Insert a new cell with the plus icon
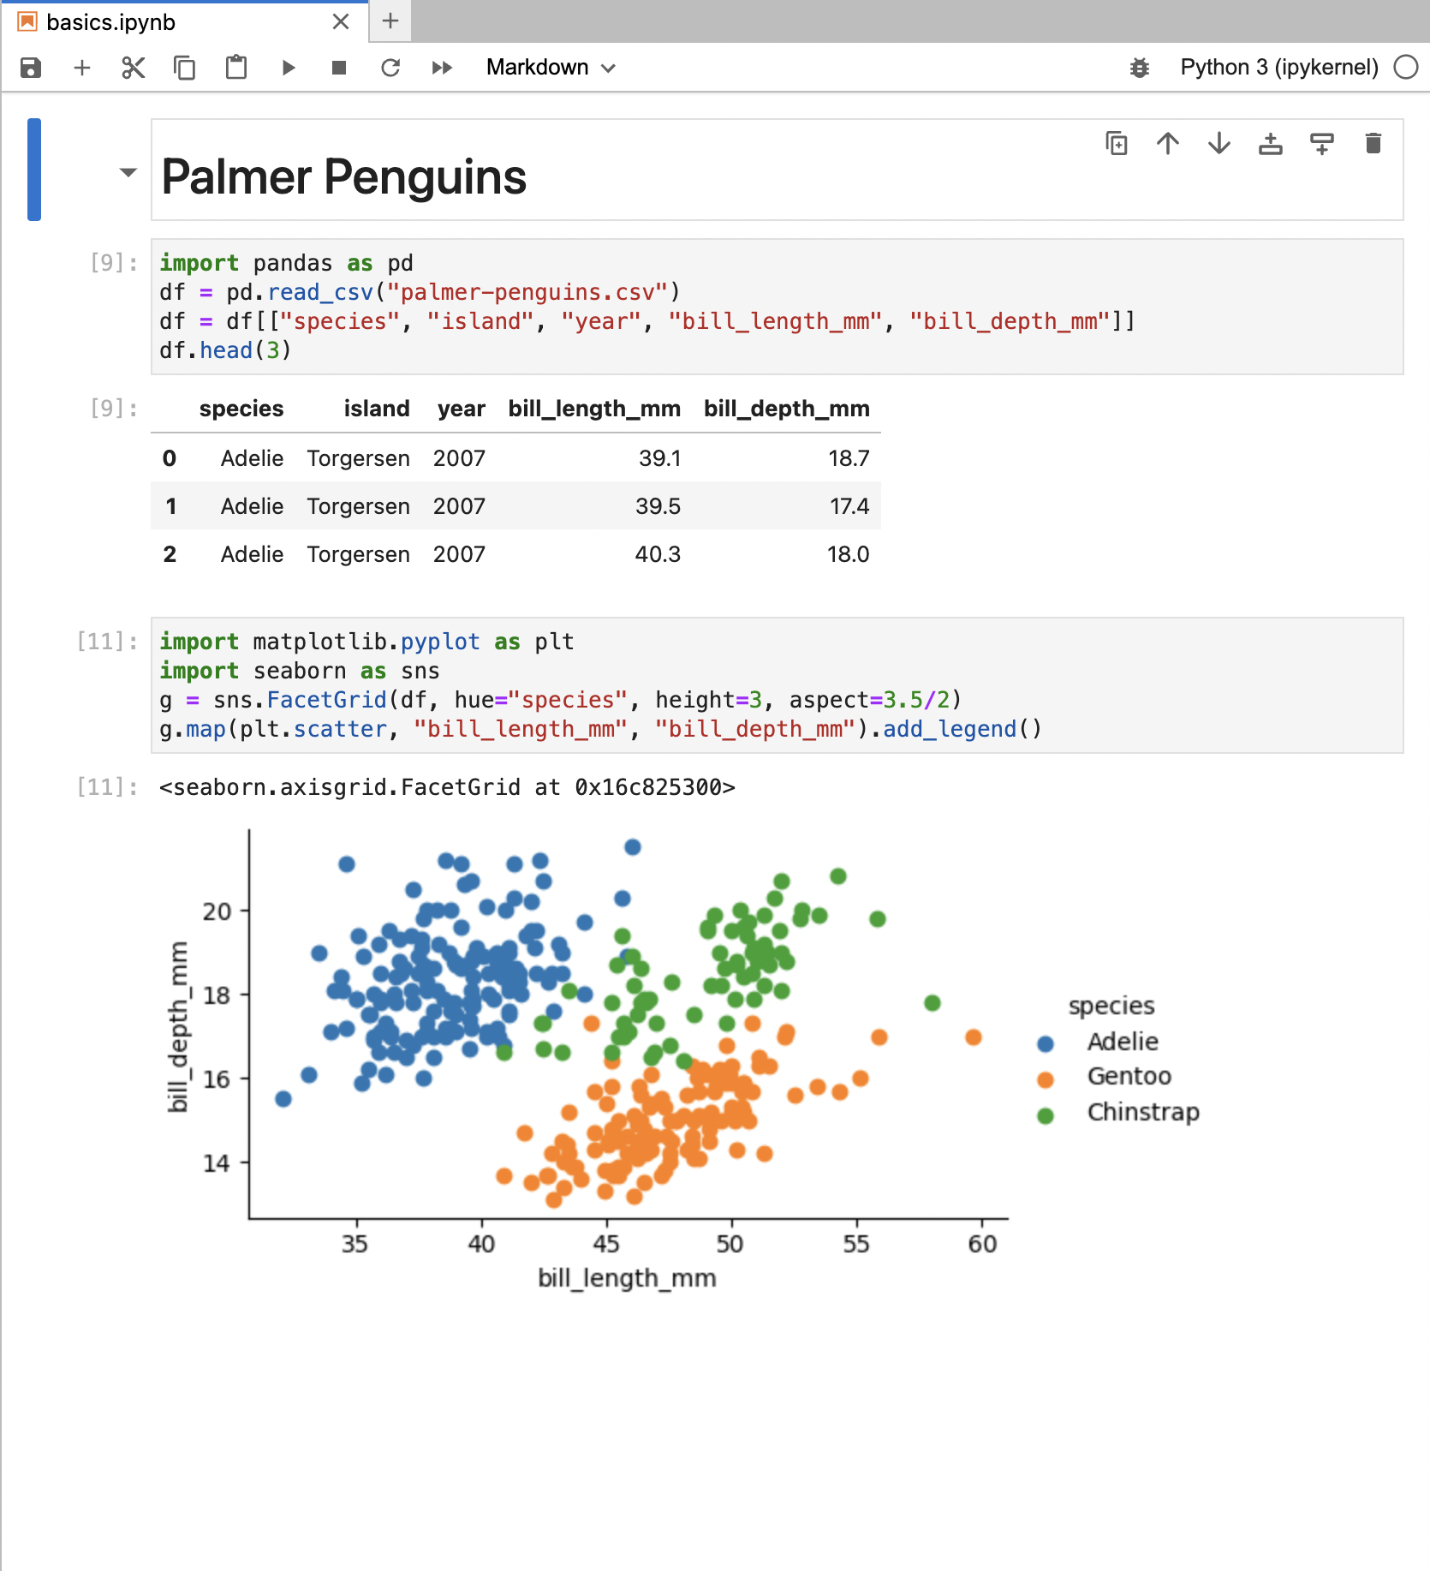Viewport: 1430px width, 1571px height. point(82,68)
